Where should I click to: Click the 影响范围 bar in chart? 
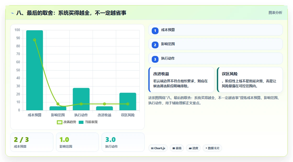(58, 108)
